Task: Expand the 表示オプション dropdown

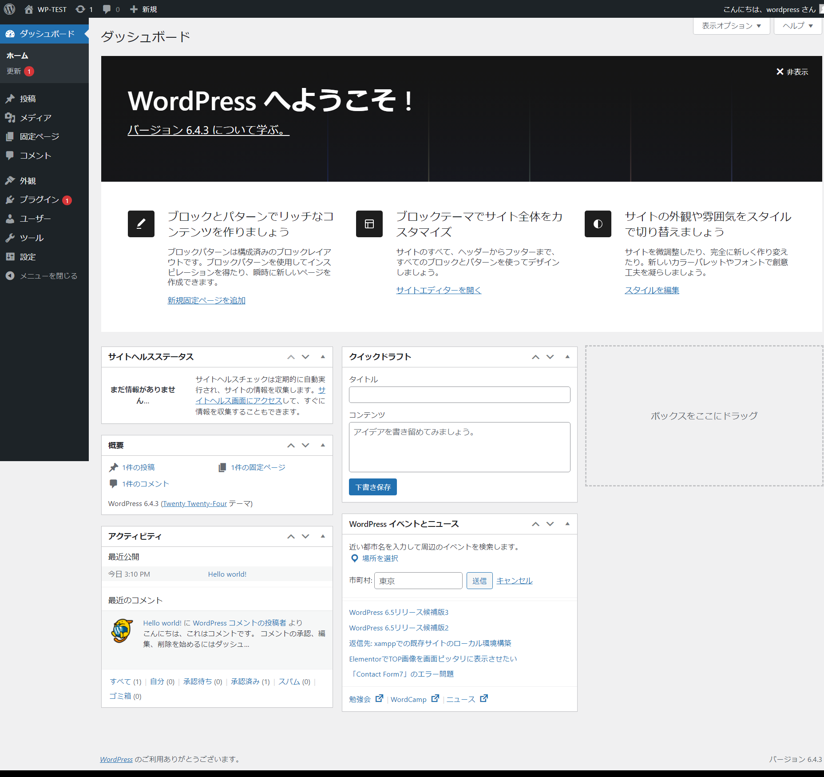Action: (731, 26)
